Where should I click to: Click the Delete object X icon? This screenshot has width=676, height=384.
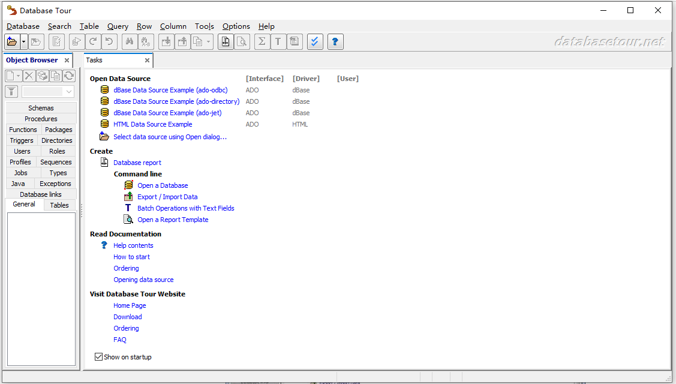point(29,76)
